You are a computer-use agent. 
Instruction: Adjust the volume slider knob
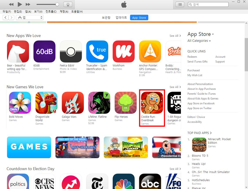click(x=57, y=4)
